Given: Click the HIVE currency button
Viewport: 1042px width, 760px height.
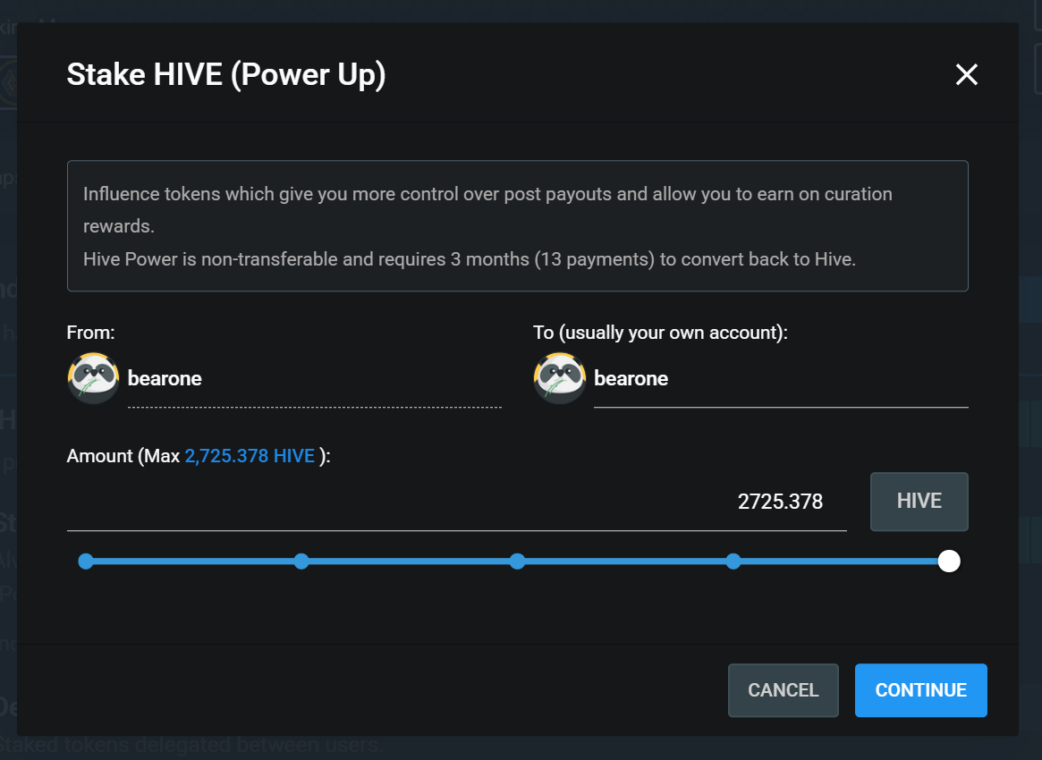Looking at the screenshot, I should [x=919, y=502].
